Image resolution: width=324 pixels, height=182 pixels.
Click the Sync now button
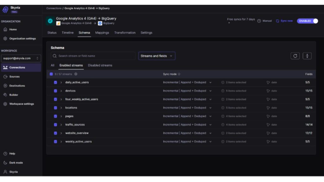point(284,21)
